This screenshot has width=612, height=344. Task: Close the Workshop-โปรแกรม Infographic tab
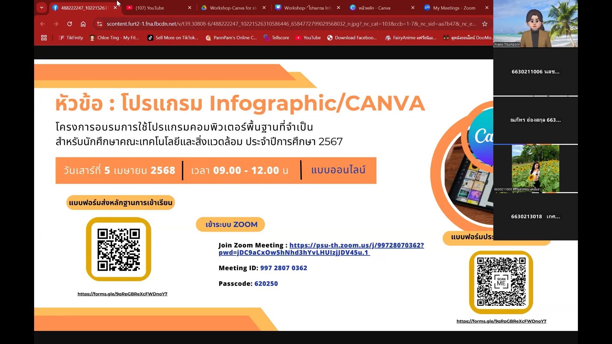338,8
